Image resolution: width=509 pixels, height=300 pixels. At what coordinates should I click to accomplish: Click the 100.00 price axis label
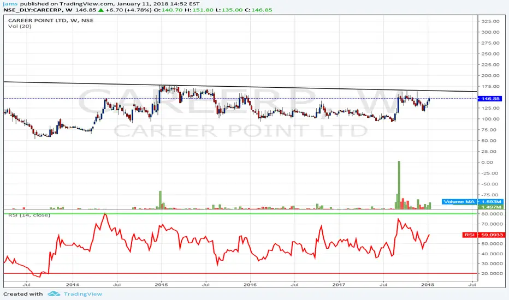pyautogui.click(x=490, y=119)
